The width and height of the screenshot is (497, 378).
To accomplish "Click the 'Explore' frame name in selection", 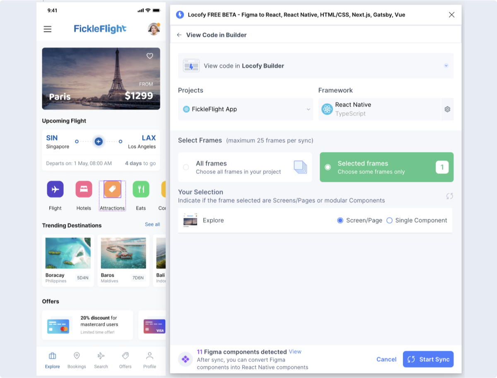I will coord(213,220).
